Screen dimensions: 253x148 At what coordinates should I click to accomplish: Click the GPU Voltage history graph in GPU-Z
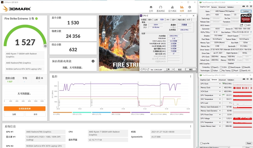point(242,119)
